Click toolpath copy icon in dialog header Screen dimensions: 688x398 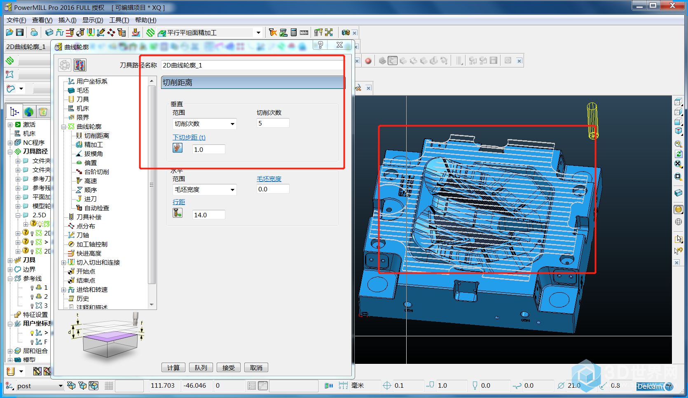click(x=80, y=65)
